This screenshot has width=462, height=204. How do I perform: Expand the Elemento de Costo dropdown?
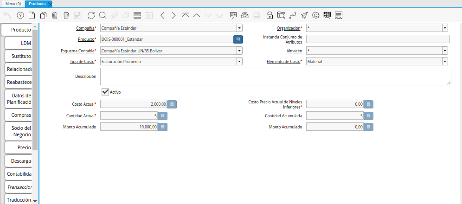[x=445, y=61]
